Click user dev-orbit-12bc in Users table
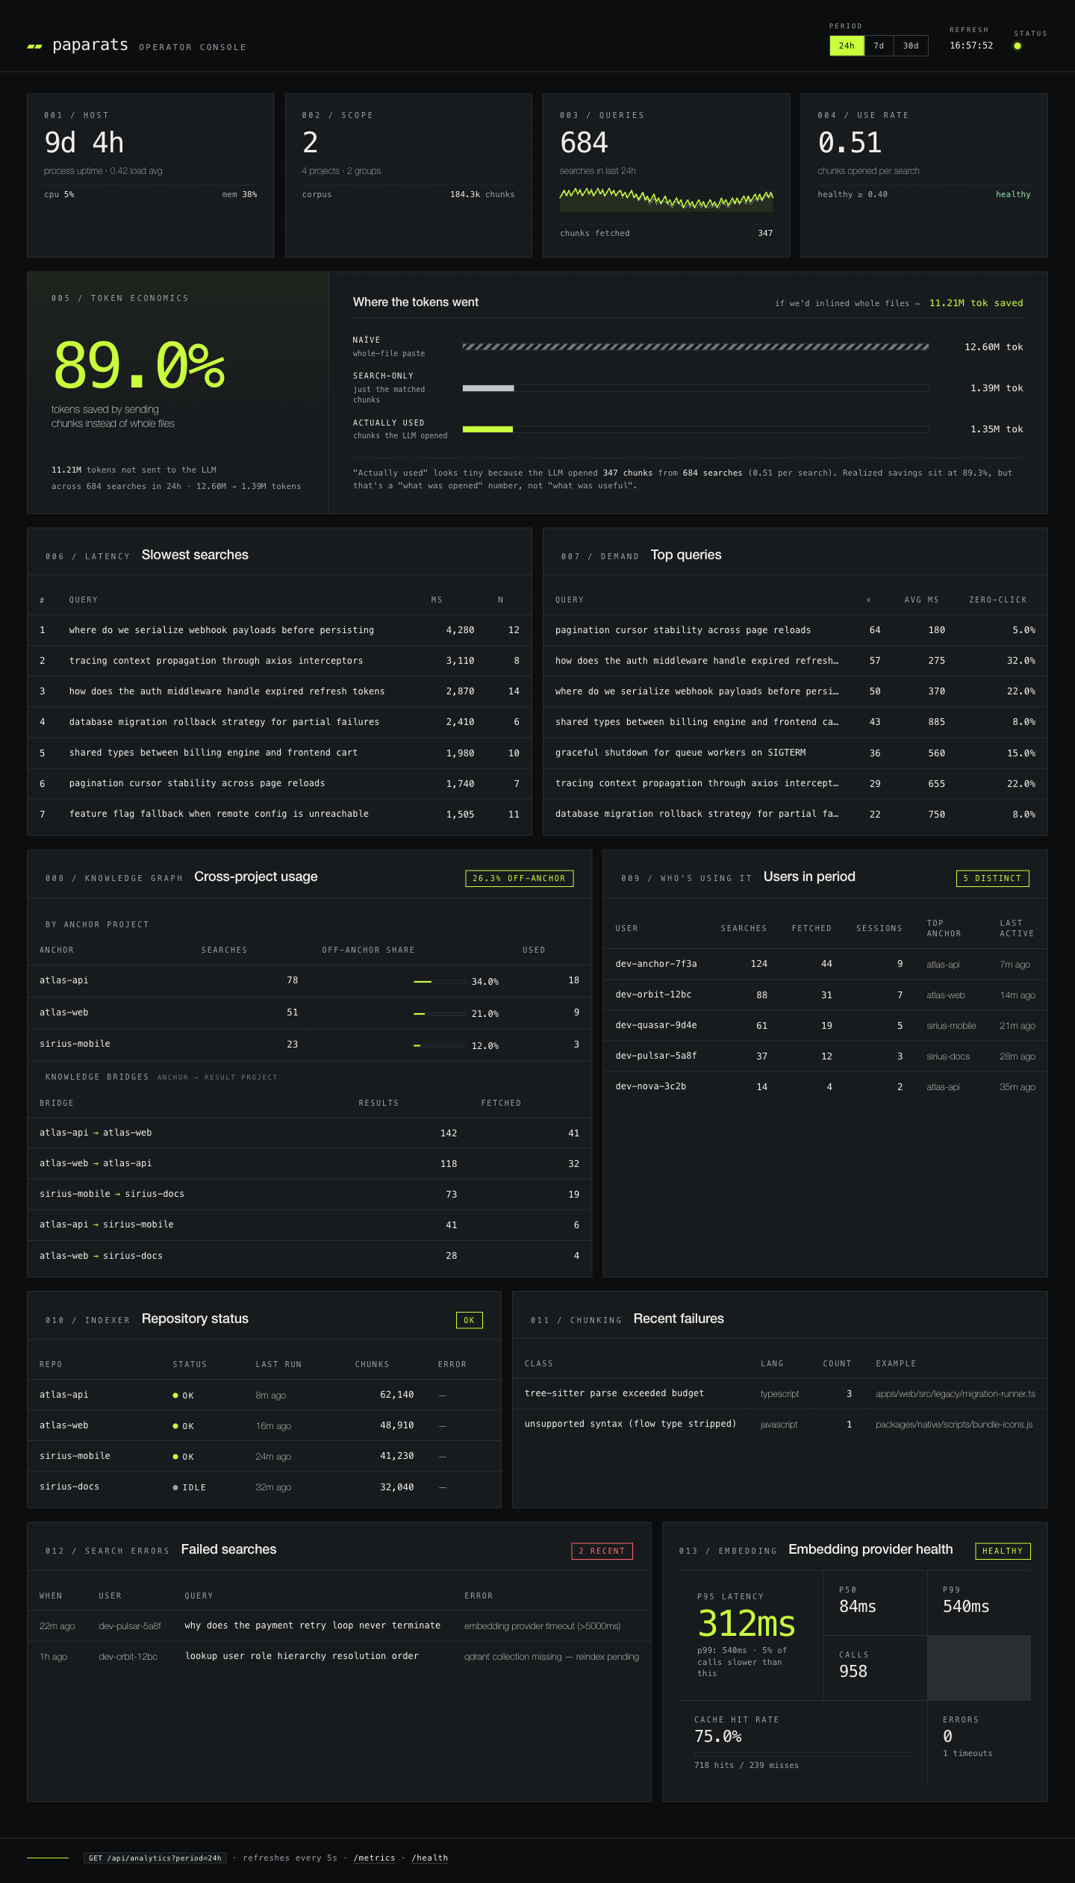The image size is (1075, 1883). [653, 995]
